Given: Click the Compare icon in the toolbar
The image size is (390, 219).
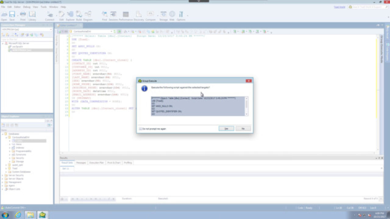Looking at the screenshot, I should click(150, 14).
